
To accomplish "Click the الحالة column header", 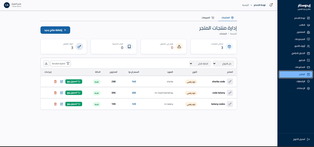I will tap(98, 72).
